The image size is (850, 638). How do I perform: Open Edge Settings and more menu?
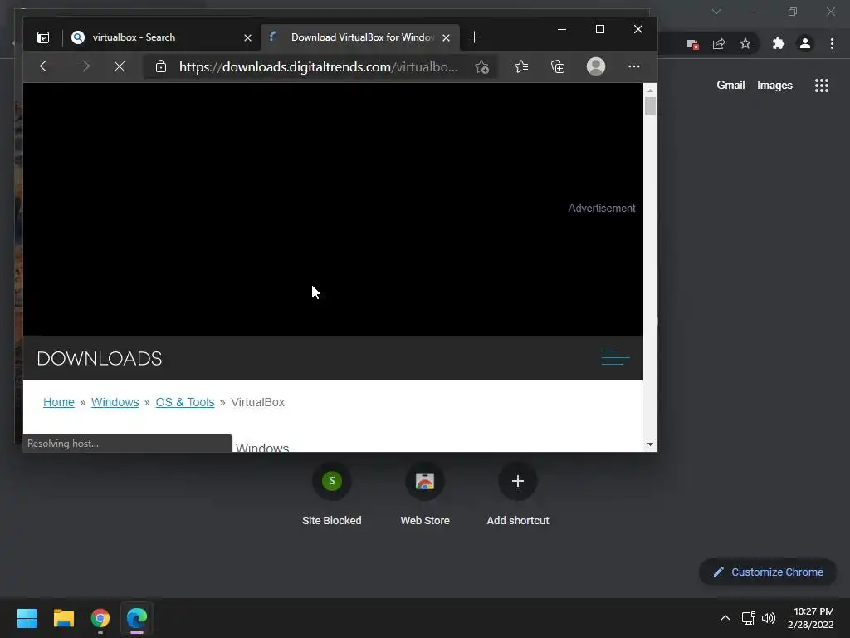click(633, 66)
